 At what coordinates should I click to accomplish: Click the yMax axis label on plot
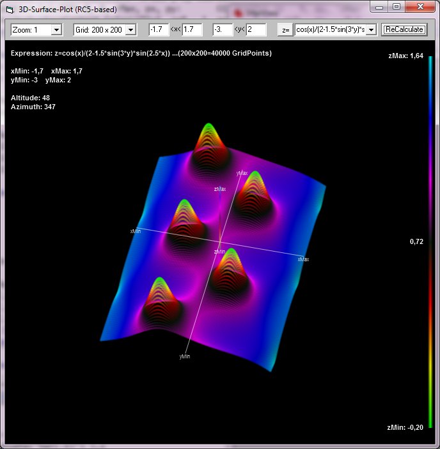click(x=242, y=173)
